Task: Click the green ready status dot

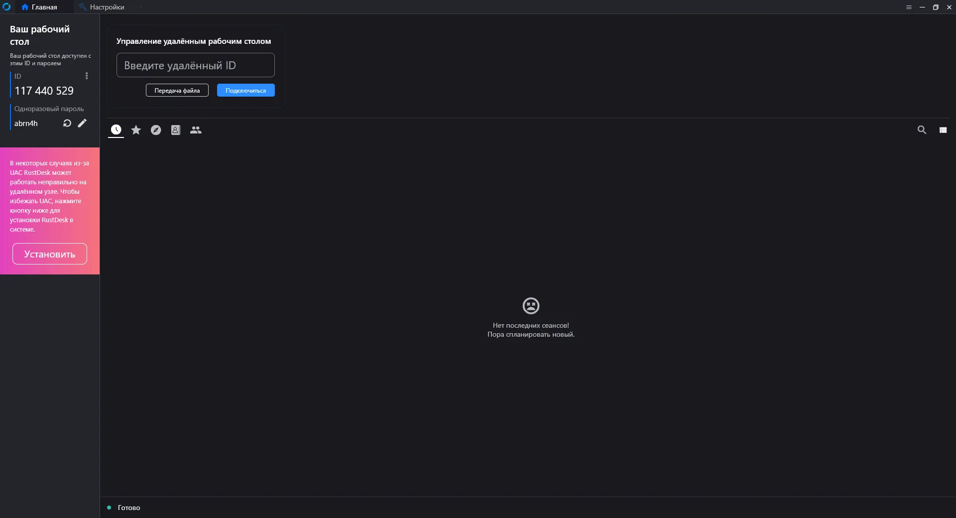Action: [x=109, y=508]
